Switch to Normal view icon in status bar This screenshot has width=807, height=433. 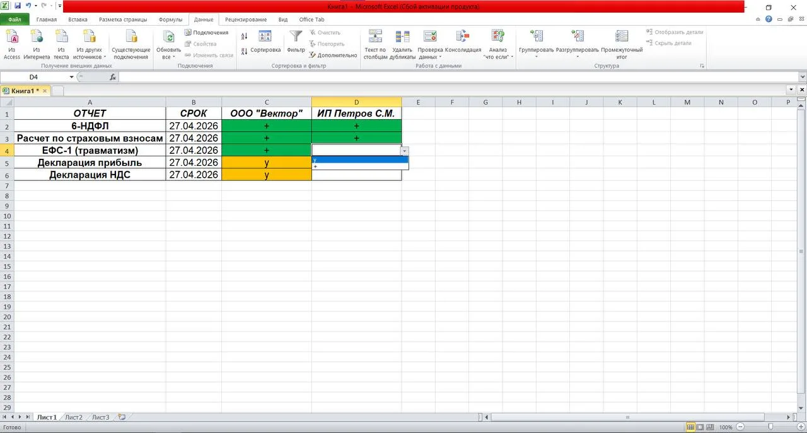[x=691, y=427]
